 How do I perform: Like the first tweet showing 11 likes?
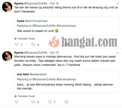[50, 44]
